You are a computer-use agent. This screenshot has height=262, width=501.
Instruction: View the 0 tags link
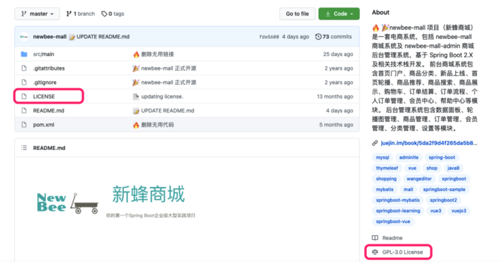(113, 14)
